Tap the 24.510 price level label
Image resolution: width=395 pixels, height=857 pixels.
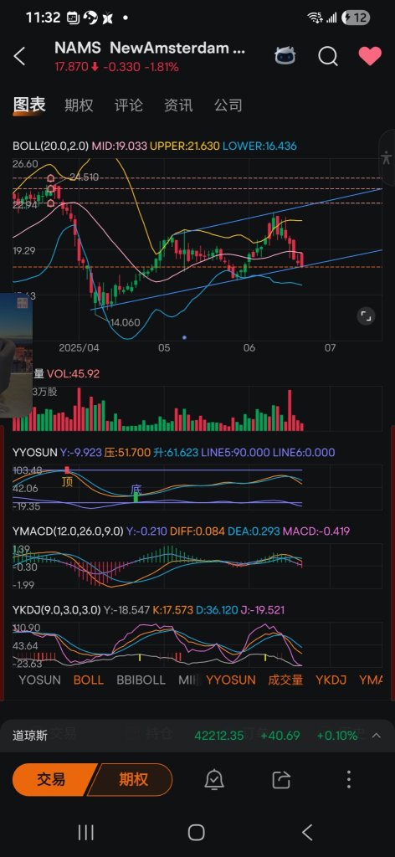pos(85,177)
